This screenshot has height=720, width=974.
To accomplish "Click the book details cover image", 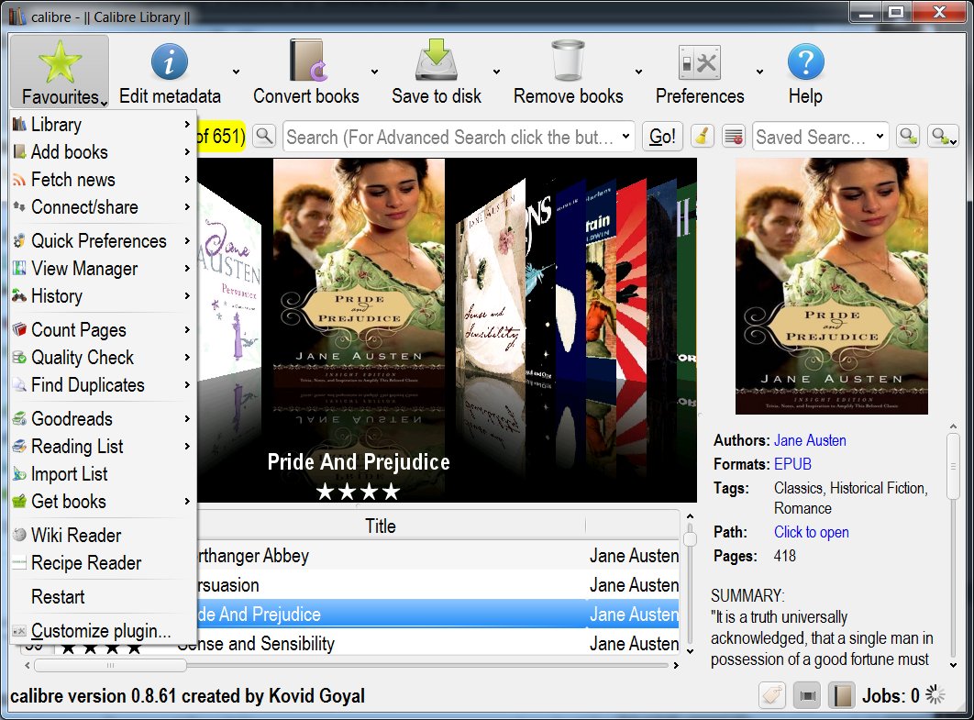I will pos(831,286).
